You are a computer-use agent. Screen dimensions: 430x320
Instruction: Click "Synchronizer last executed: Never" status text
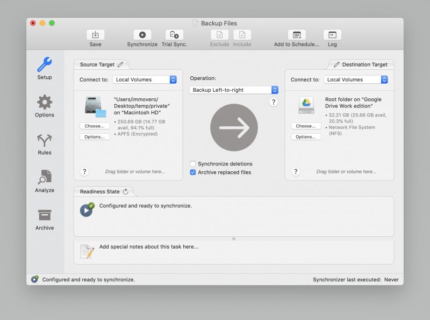click(x=356, y=279)
